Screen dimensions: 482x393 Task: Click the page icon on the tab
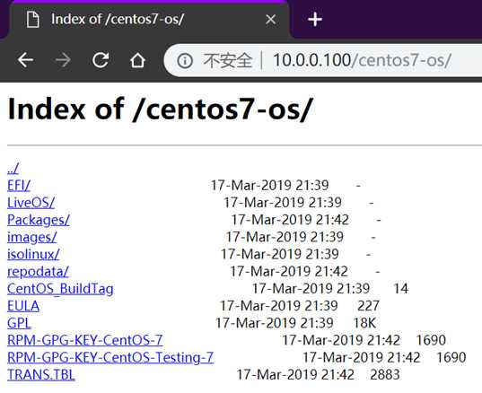(33, 20)
